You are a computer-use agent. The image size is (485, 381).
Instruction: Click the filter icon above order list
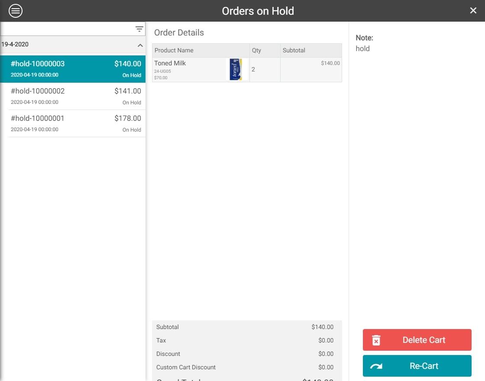coord(139,29)
